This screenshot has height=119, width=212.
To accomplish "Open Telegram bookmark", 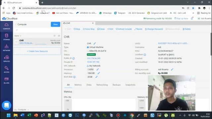I will tap(120, 13).
